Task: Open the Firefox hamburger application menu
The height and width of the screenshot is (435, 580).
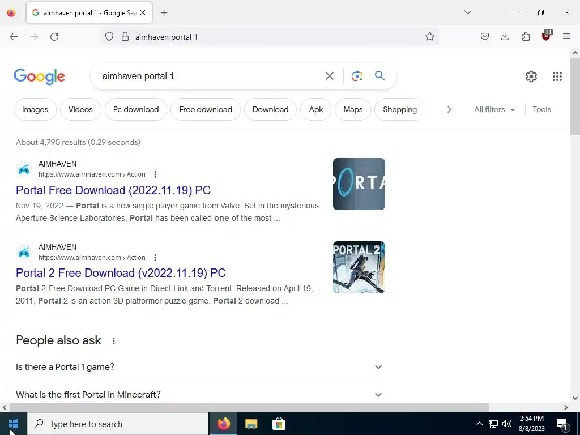Action: [x=566, y=37]
